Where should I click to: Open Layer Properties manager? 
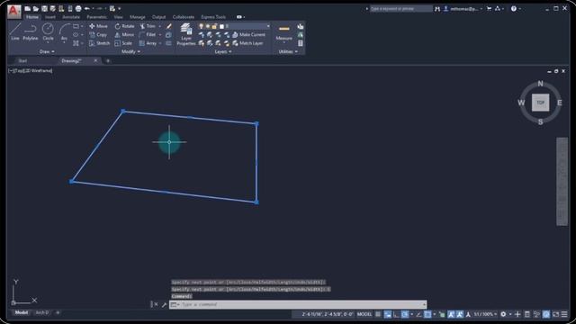[186, 34]
